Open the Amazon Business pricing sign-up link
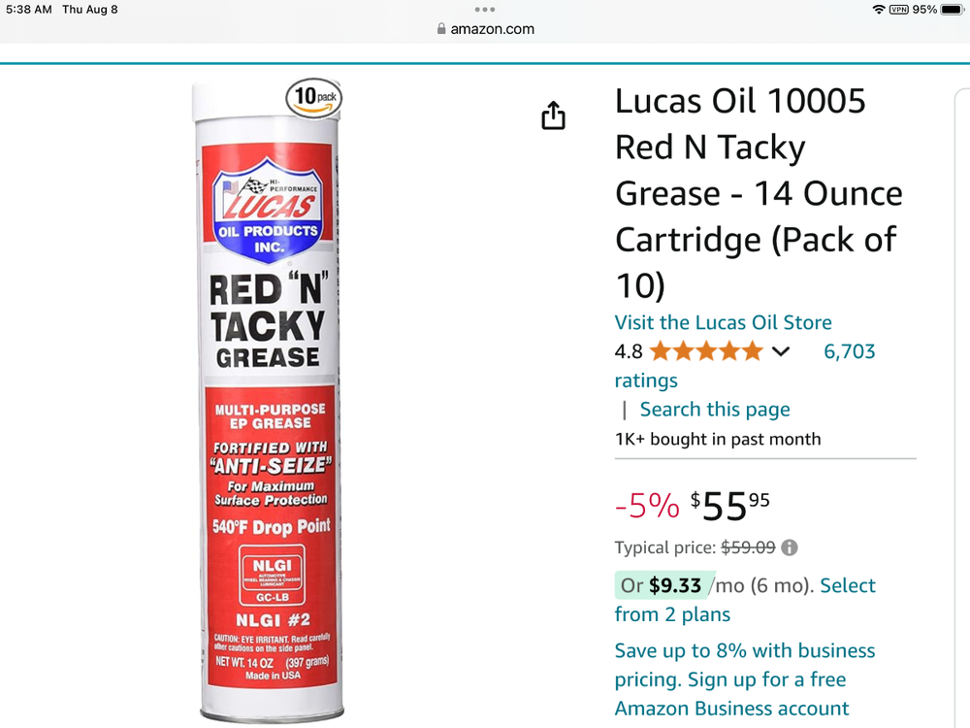The image size is (970, 728). click(744, 679)
